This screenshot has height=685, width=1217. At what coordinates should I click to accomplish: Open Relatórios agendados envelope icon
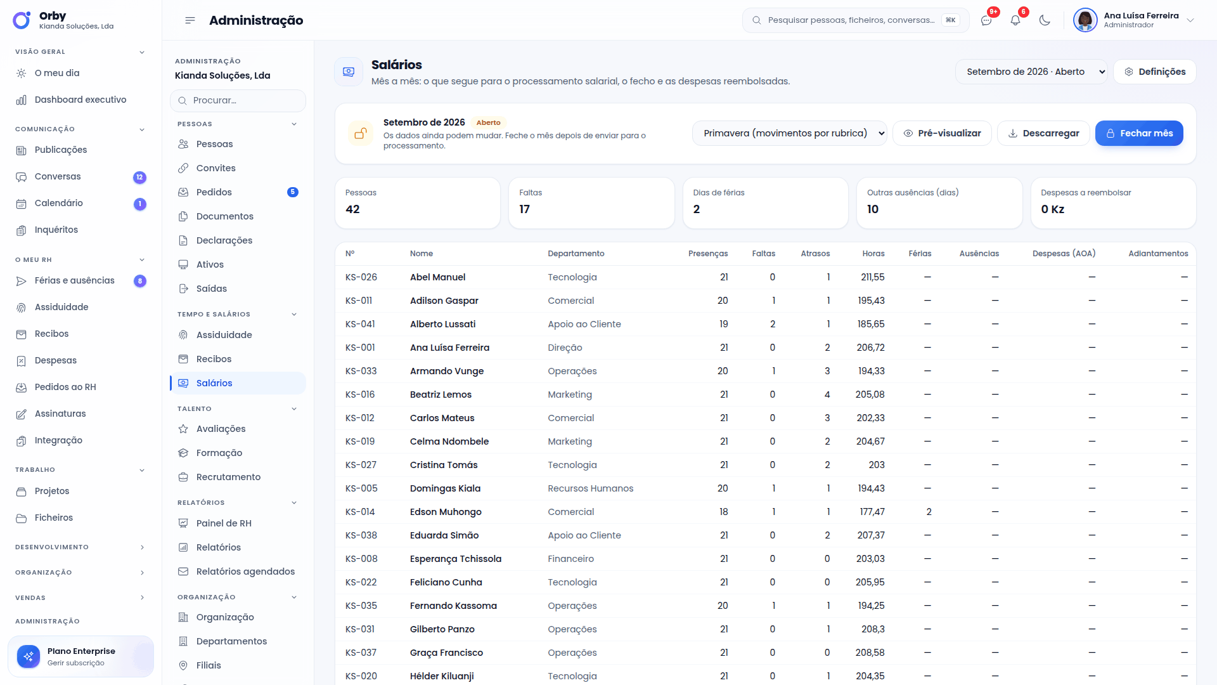[x=183, y=571]
